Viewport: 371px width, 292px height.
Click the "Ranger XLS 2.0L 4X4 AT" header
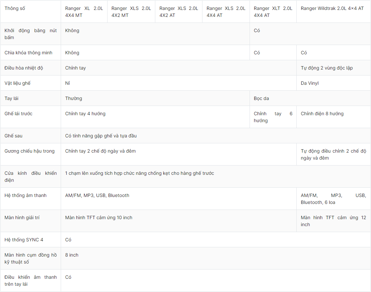tap(226, 12)
